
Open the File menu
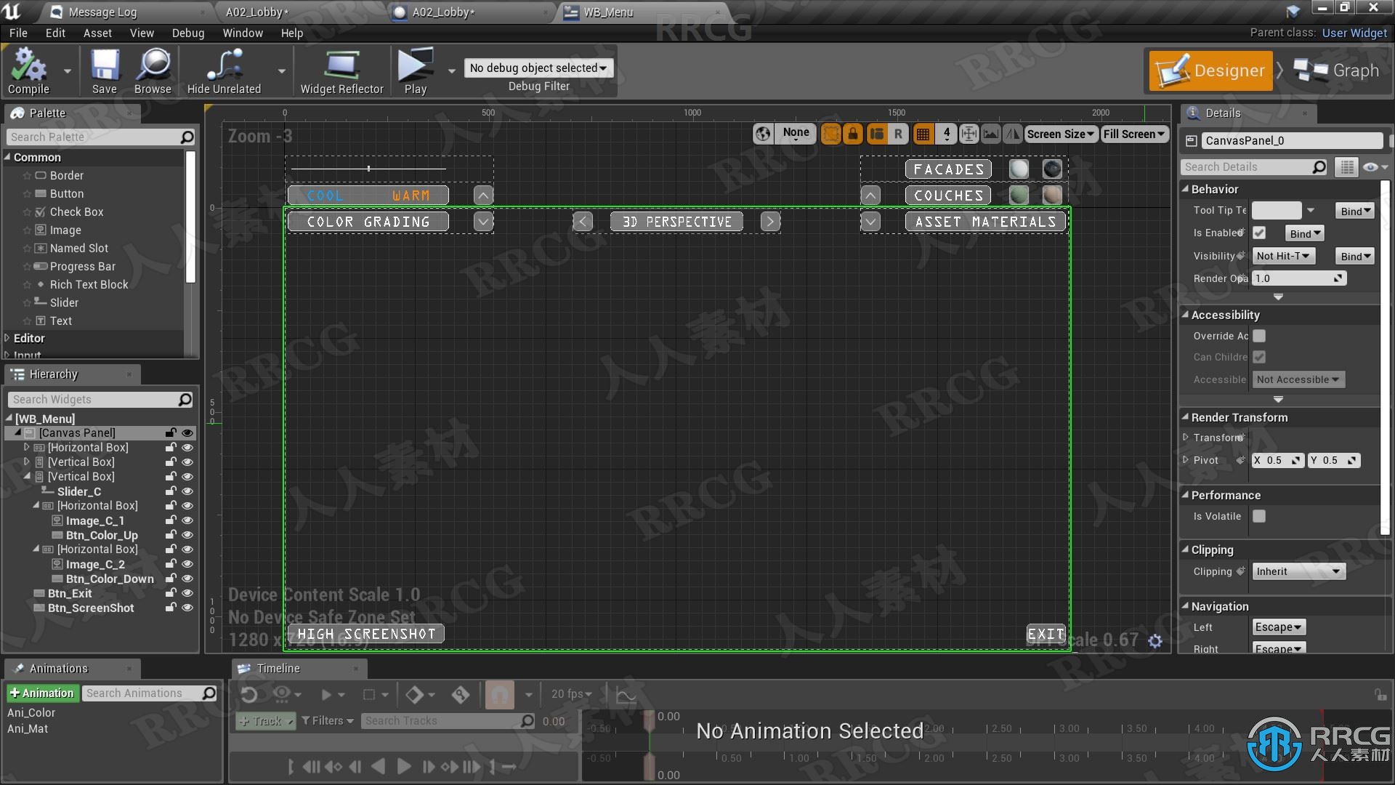pos(18,33)
